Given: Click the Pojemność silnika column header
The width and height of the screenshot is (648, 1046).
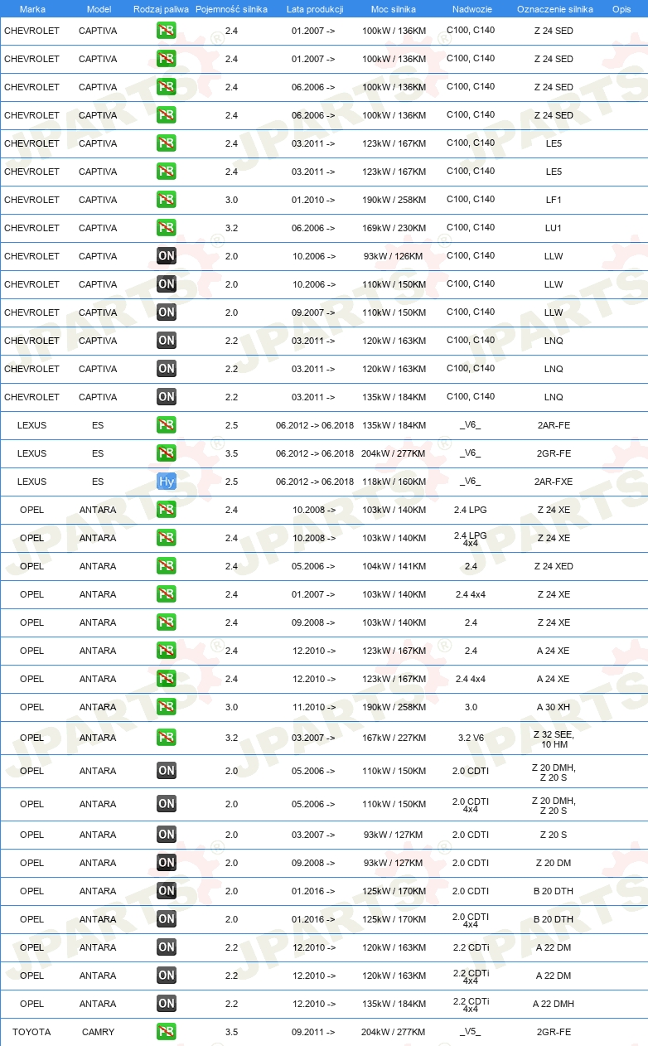Looking at the screenshot, I should pyautogui.click(x=231, y=9).
